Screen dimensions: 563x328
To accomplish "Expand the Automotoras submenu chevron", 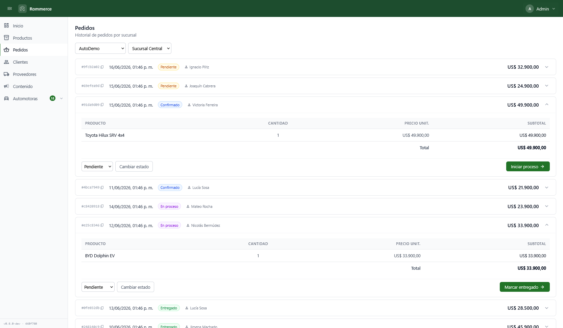I will click(x=61, y=99).
